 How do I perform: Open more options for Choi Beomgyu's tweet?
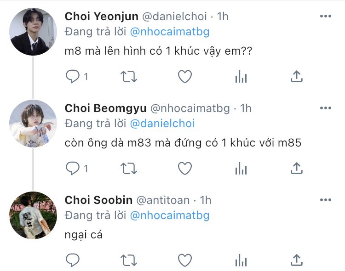(x=325, y=108)
